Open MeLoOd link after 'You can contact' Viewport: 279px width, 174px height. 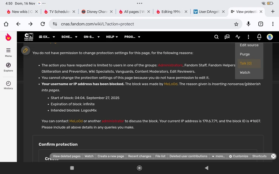(x=76, y=121)
